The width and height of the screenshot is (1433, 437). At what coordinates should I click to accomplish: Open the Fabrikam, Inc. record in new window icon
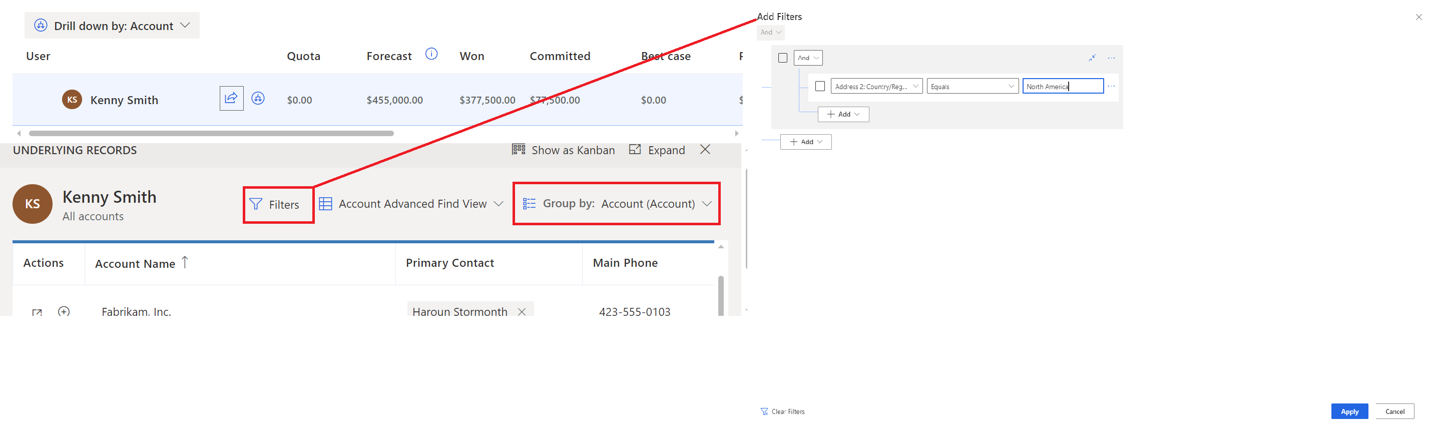37,312
